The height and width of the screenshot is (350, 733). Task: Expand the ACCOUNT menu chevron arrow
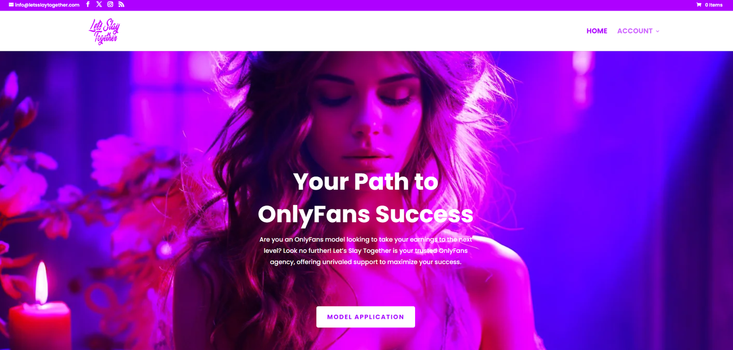pyautogui.click(x=657, y=31)
